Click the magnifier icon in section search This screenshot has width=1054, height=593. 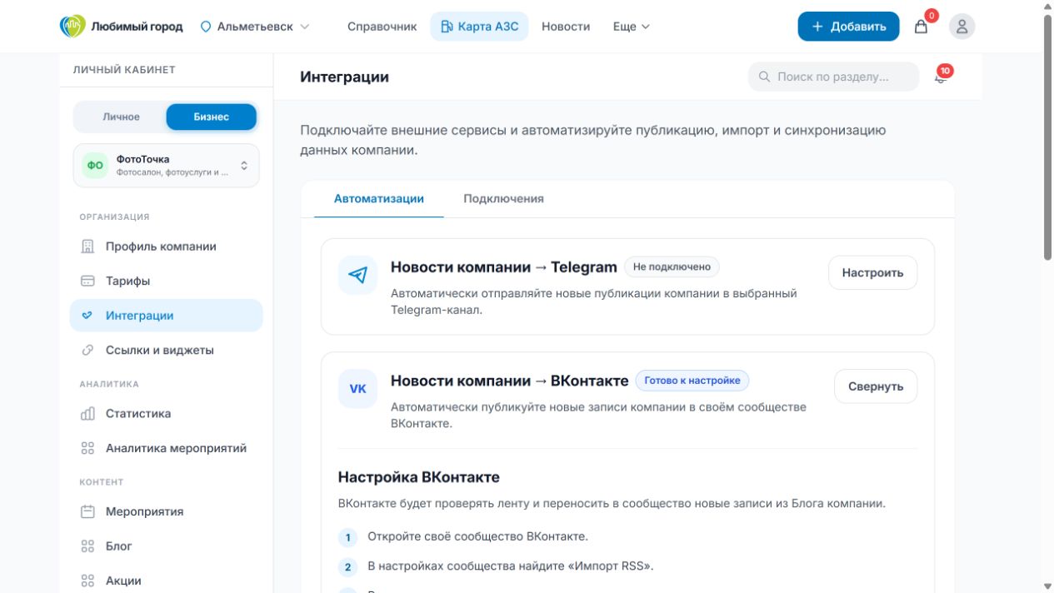pos(764,77)
